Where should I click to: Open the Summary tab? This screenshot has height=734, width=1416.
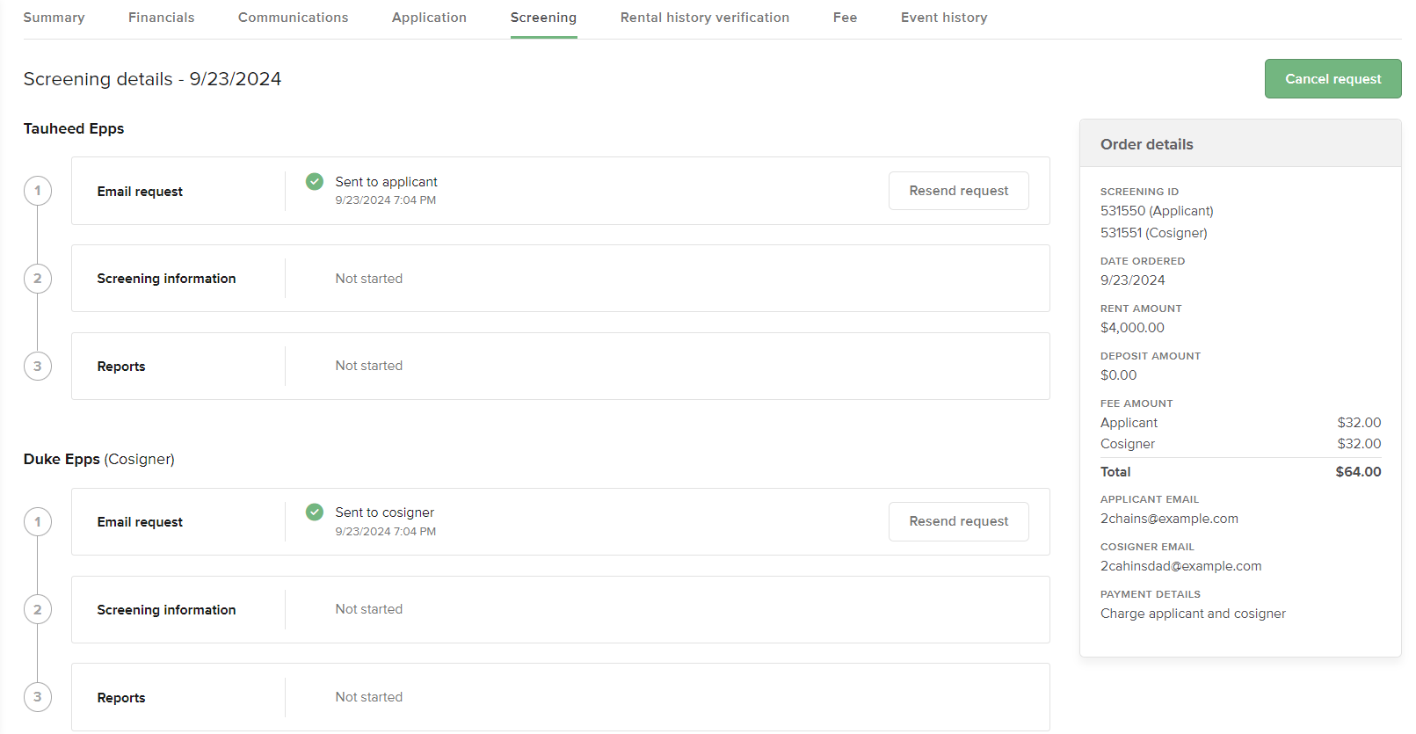pos(54,18)
